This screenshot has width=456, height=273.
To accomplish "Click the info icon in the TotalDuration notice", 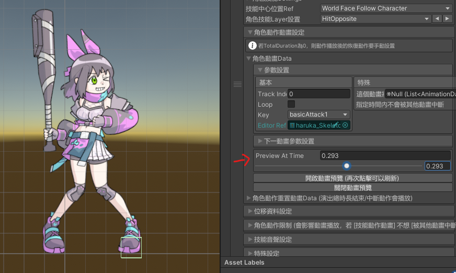I will coord(252,45).
